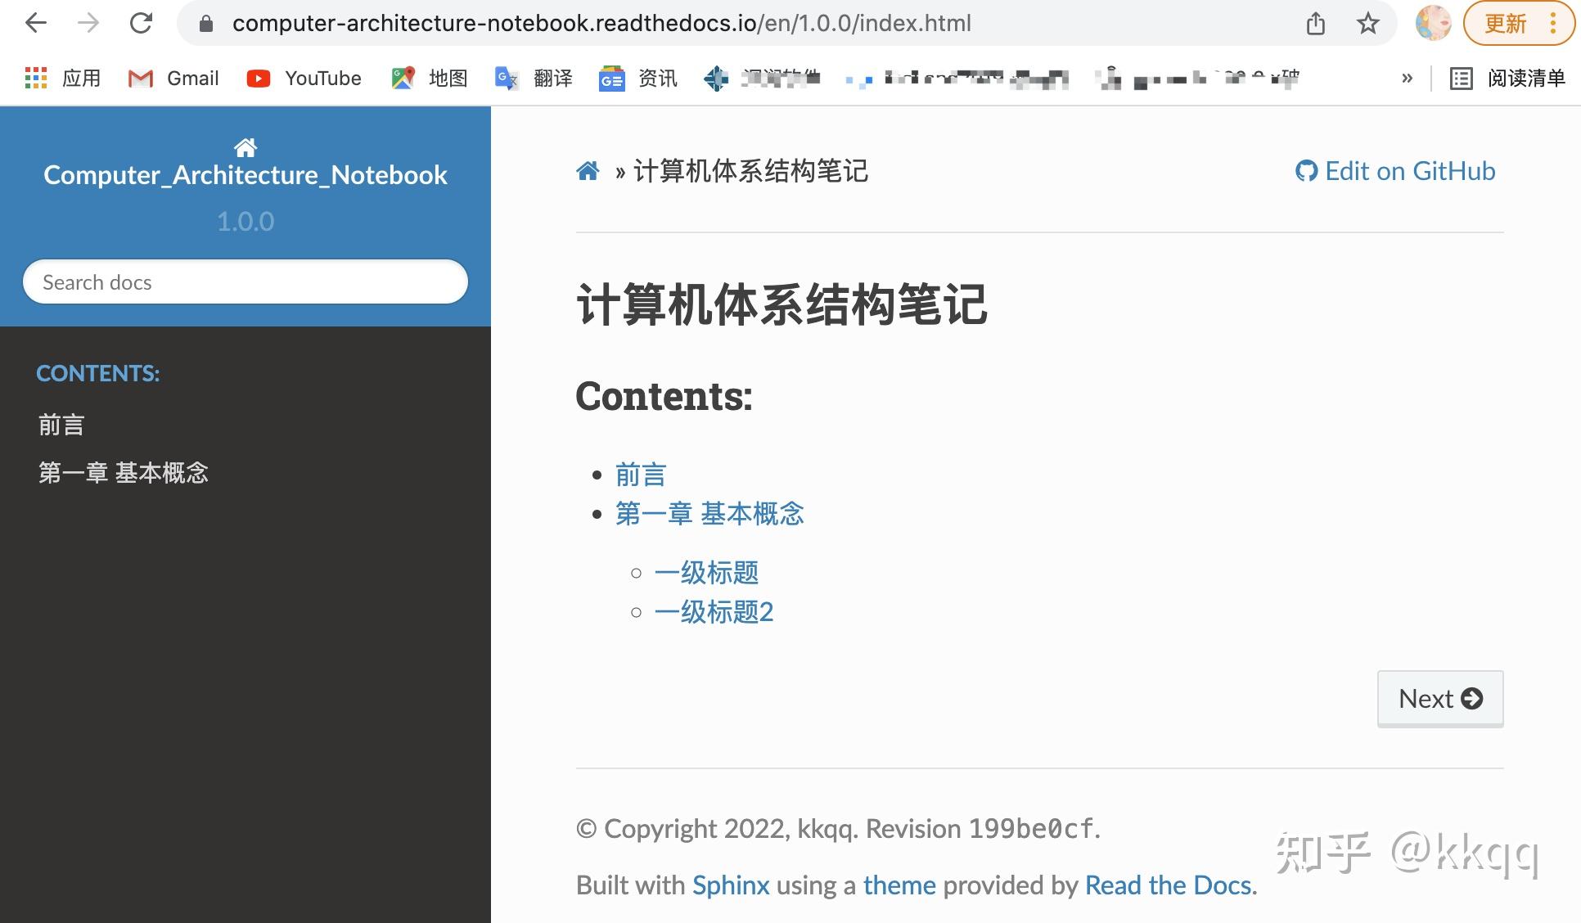This screenshot has width=1581, height=923.
Task: Click the breadcrumb home icon
Action: [x=588, y=170]
